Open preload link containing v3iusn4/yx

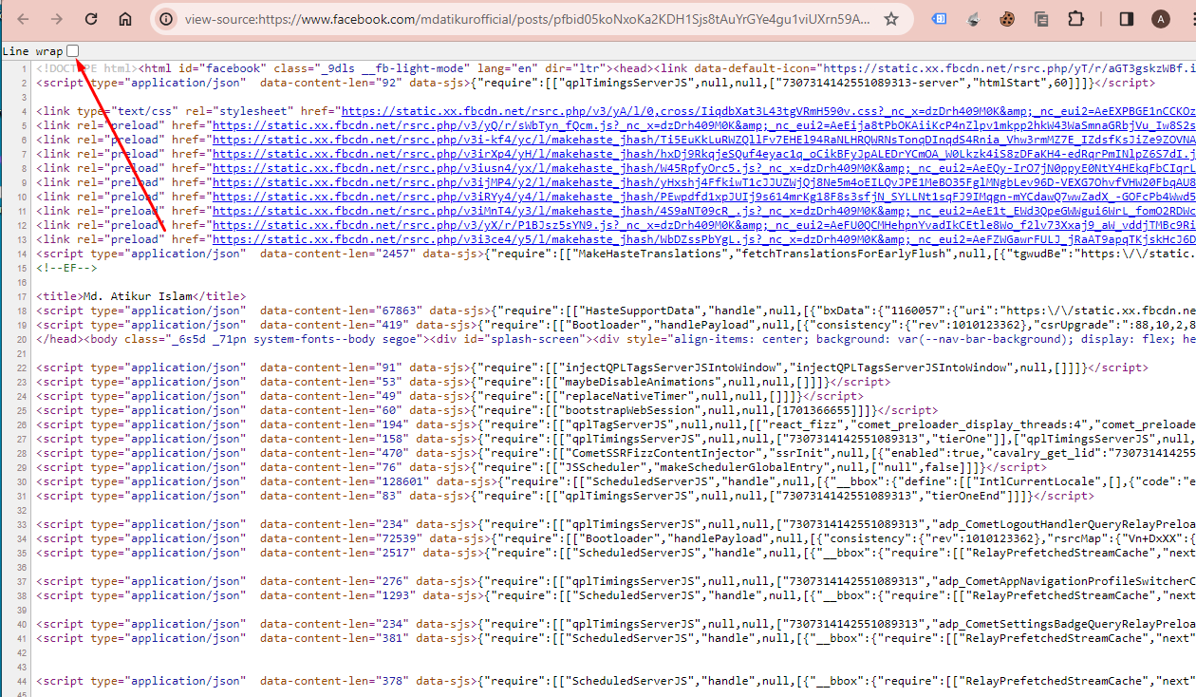pos(703,168)
